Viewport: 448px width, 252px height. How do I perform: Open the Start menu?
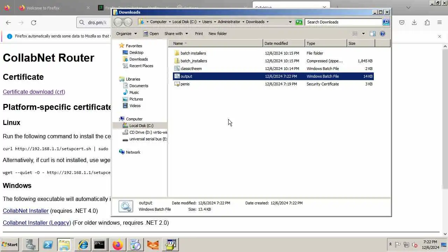(x=10, y=245)
